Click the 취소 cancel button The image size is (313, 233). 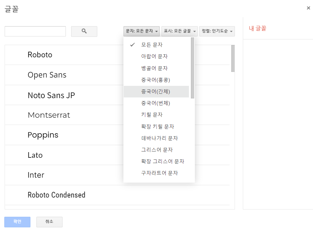tap(49, 222)
